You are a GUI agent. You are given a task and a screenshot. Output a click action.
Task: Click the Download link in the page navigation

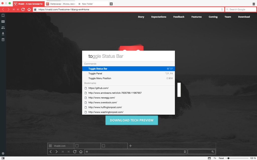point(244,17)
